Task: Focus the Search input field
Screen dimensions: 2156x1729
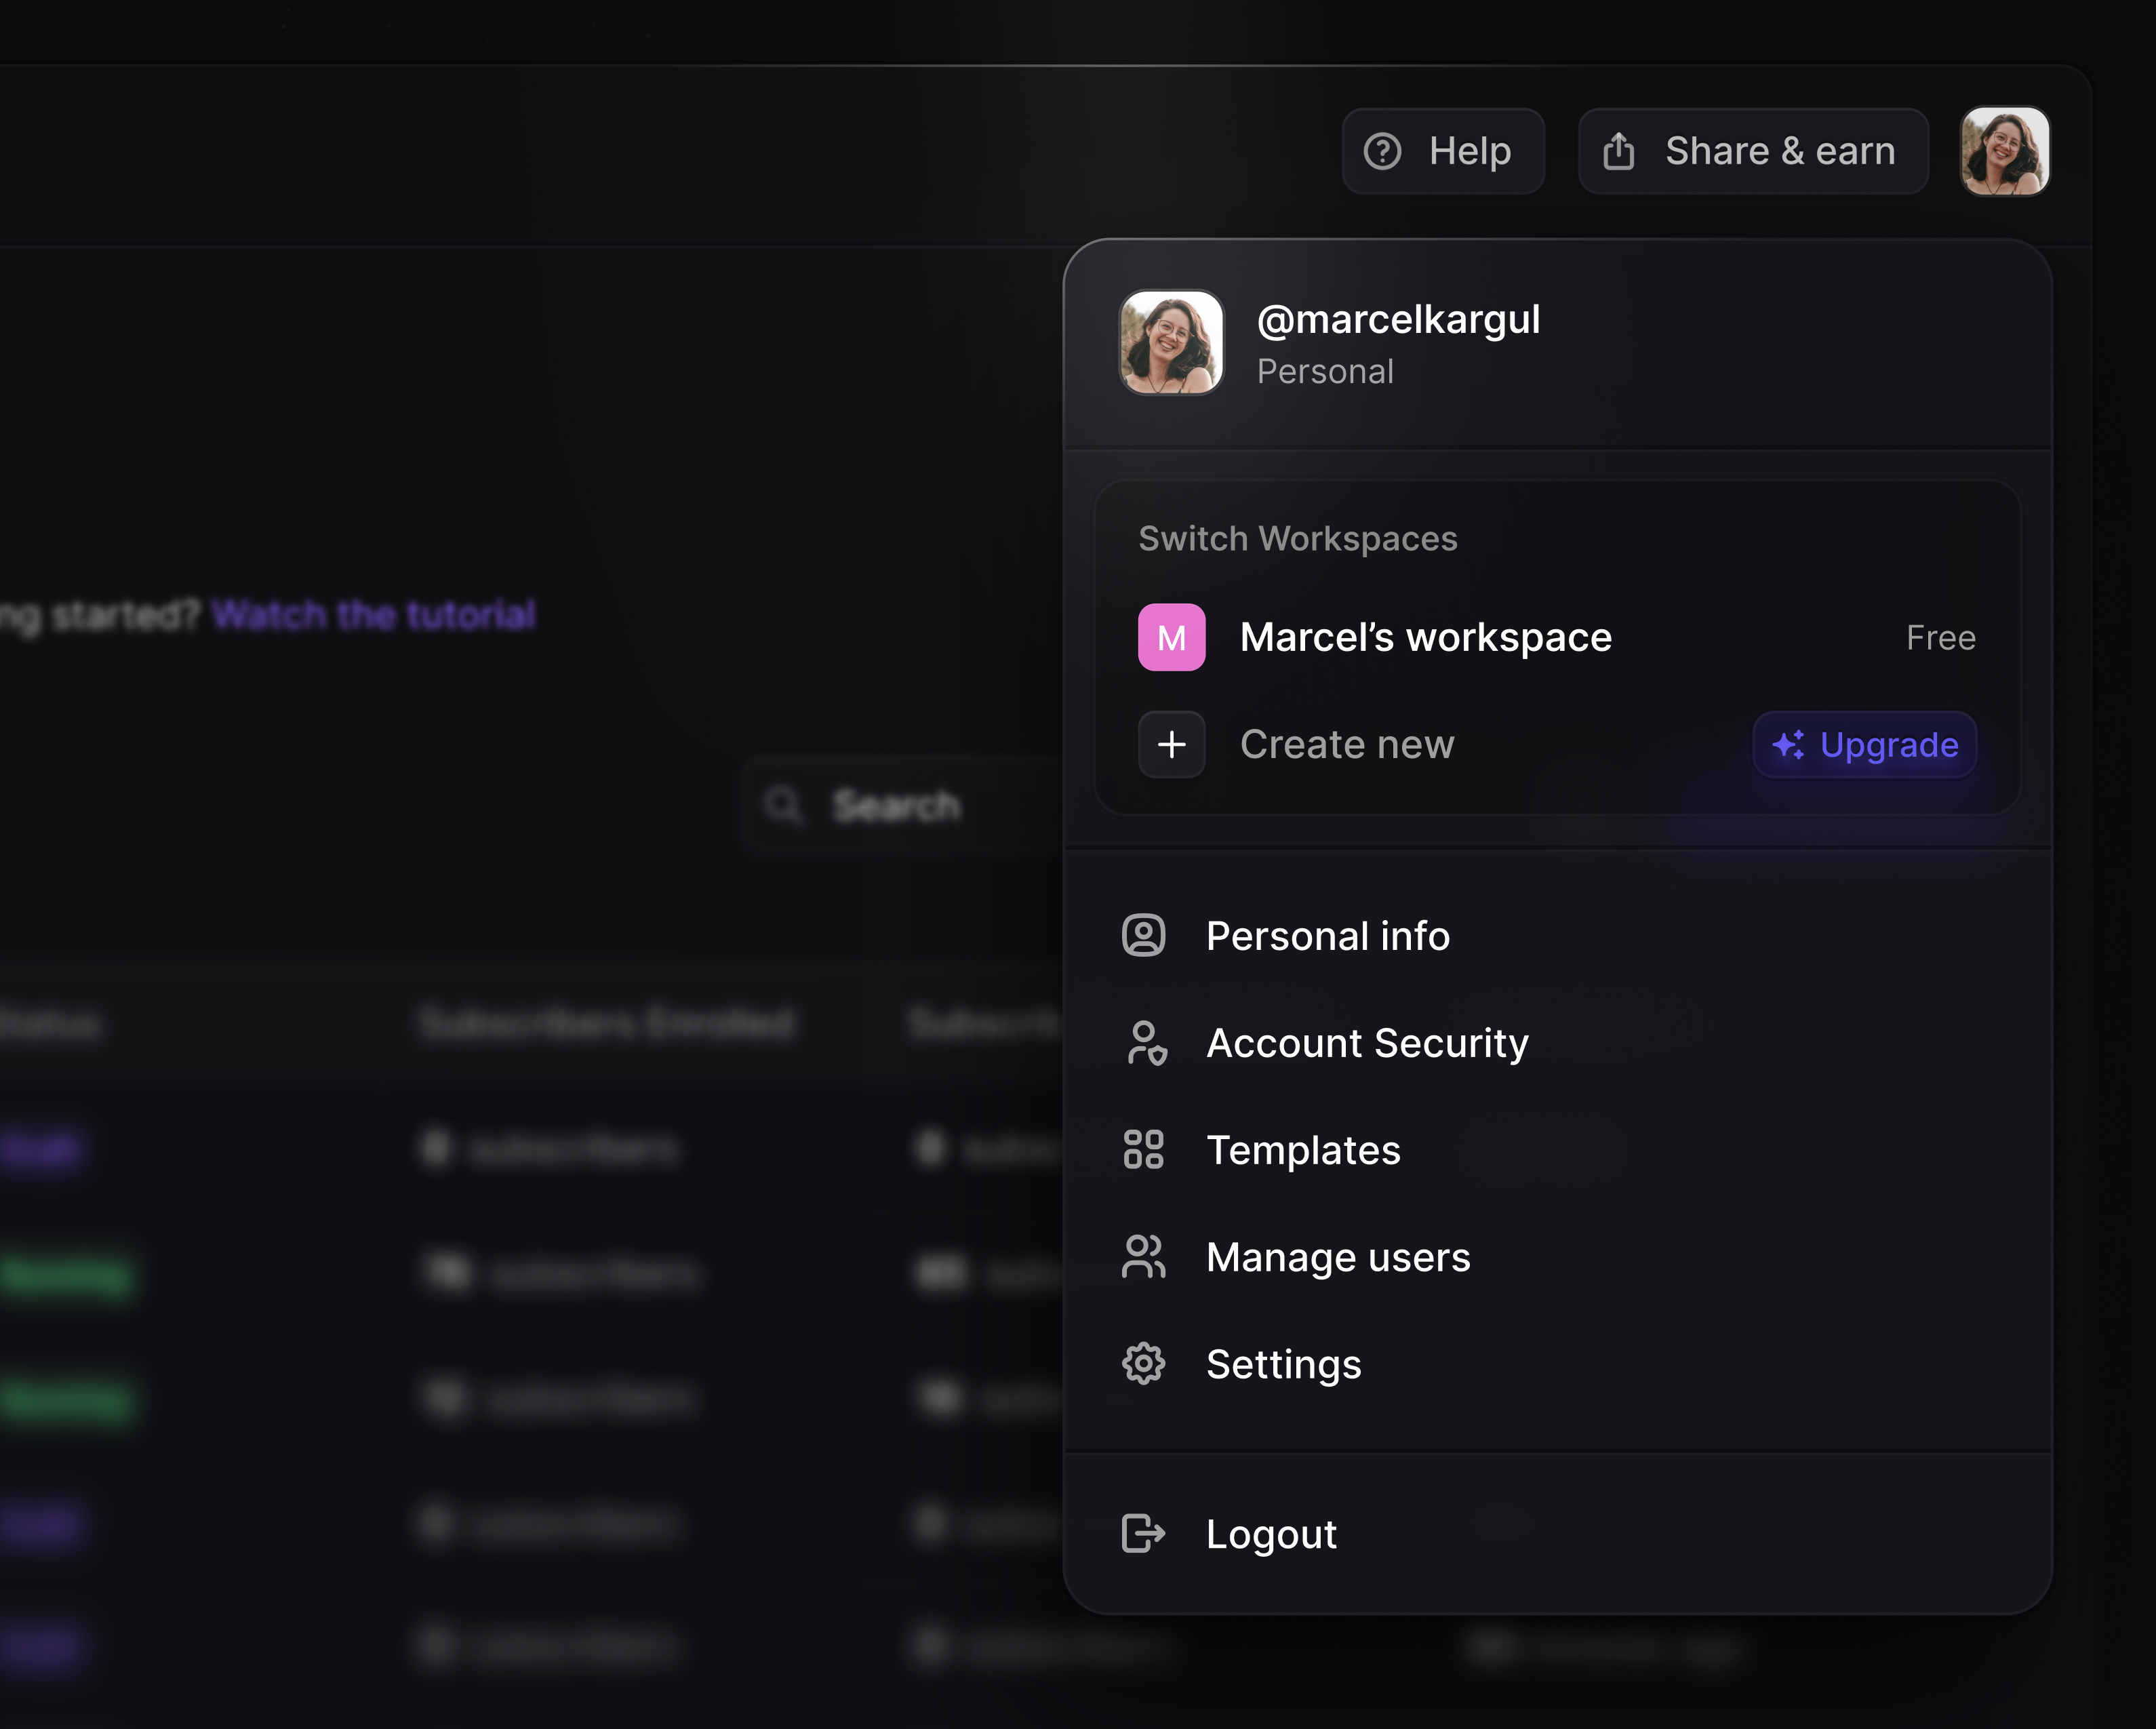Action: click(x=900, y=805)
